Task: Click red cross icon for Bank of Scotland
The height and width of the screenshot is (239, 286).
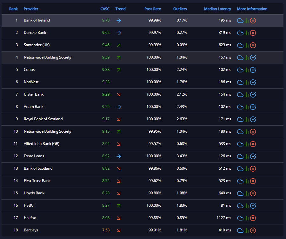Action: [x=253, y=169]
